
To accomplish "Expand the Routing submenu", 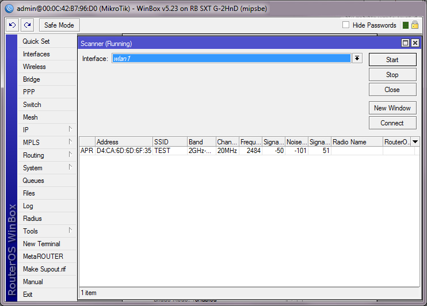I will coord(47,155).
